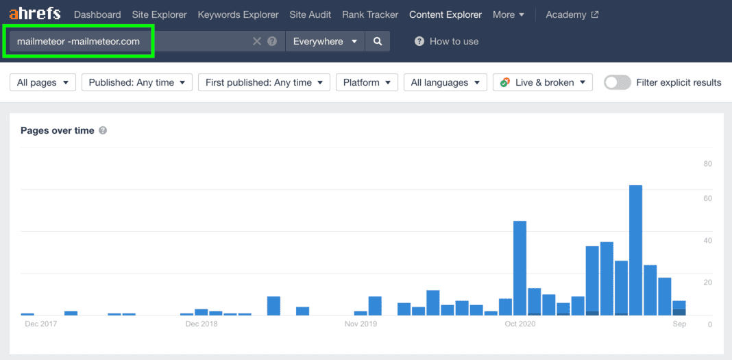The height and width of the screenshot is (360, 732).
Task: Click the Nov 2019 axis label
Action: [x=361, y=324]
